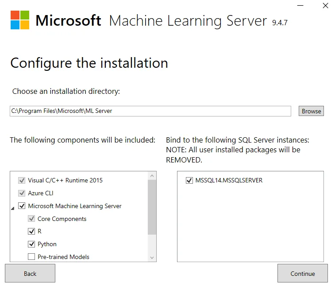Click the Microsoft Machine Learning Server tree label

coord(75,206)
